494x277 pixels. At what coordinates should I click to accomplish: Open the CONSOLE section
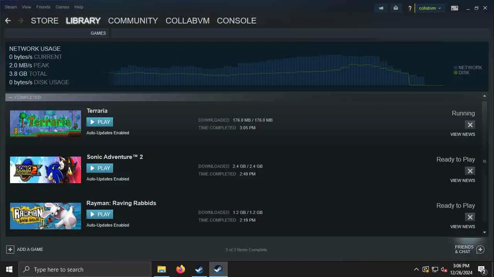click(237, 21)
